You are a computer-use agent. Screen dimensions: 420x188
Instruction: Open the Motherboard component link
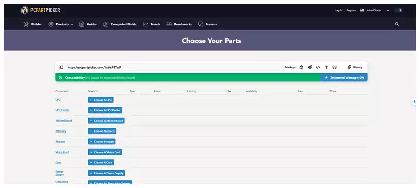point(63,121)
